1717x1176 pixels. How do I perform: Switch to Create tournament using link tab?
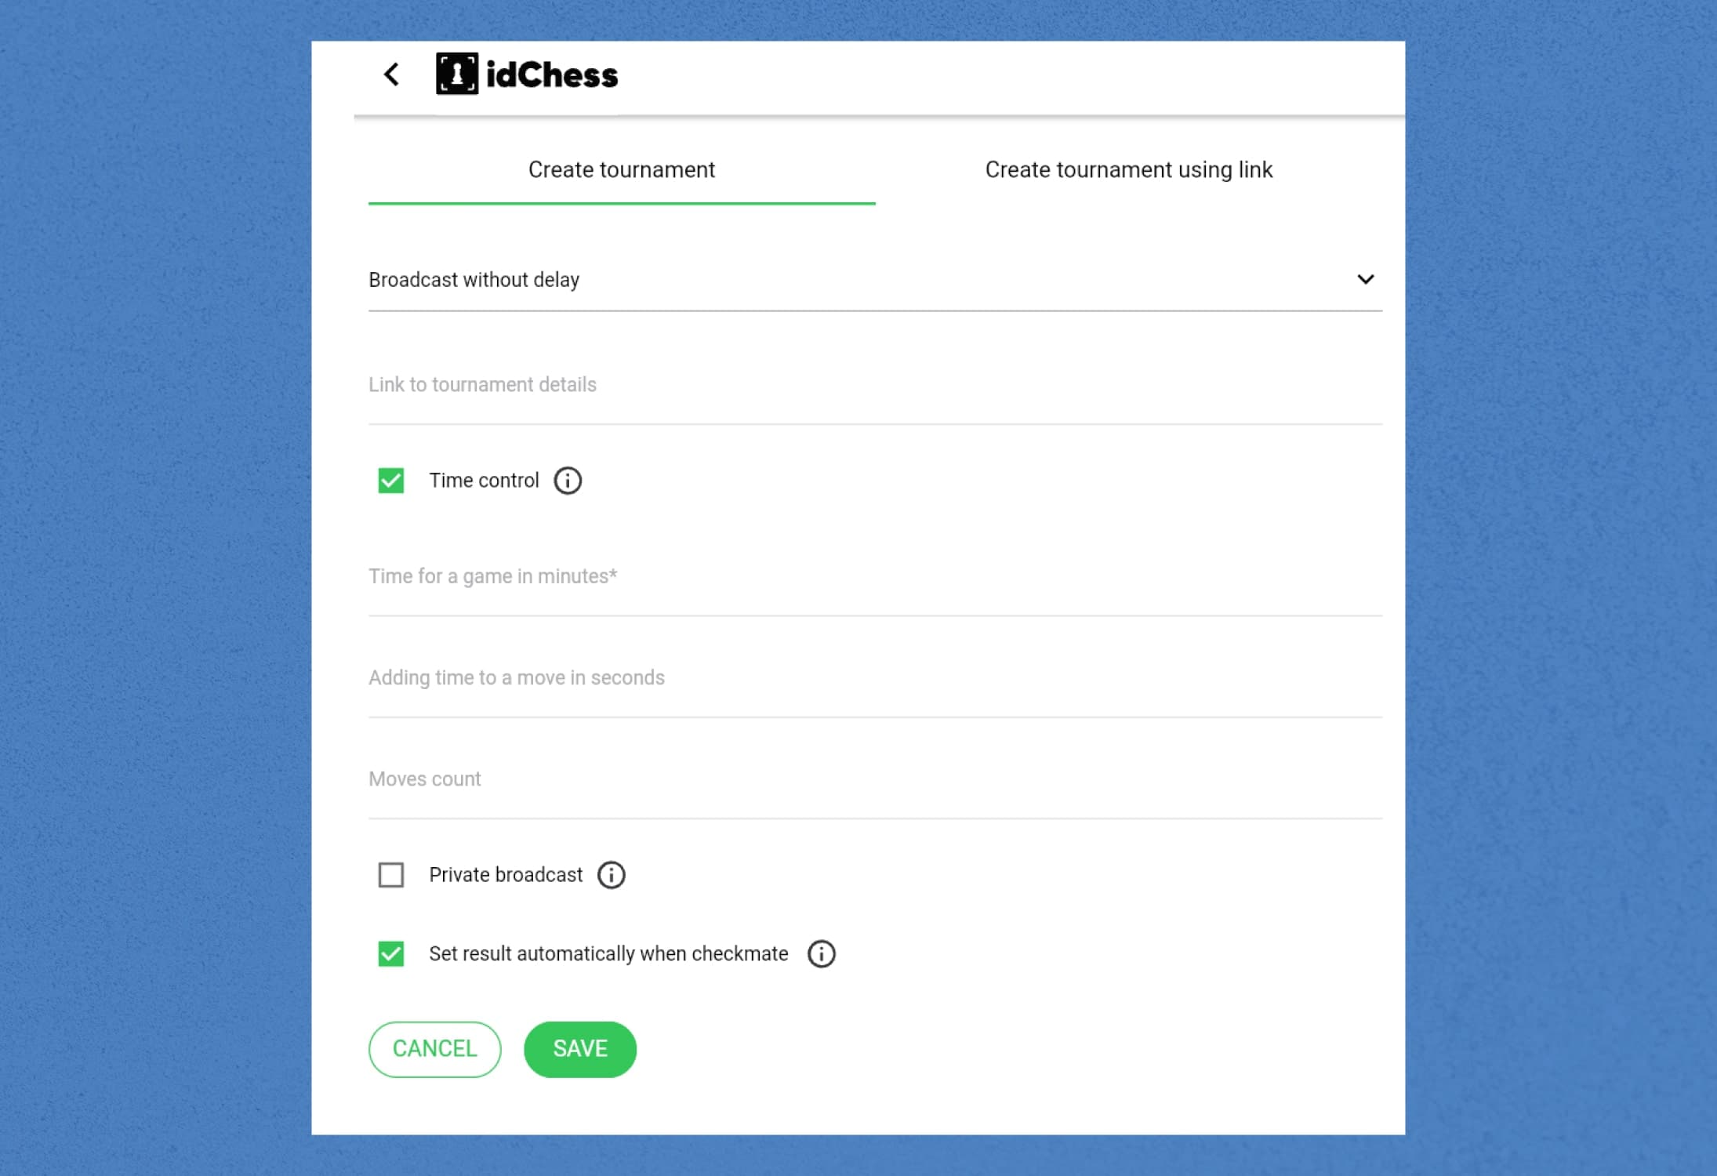tap(1128, 169)
